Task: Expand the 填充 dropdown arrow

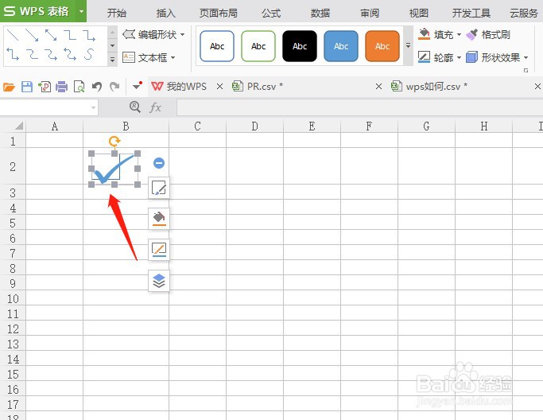Action: pos(459,35)
